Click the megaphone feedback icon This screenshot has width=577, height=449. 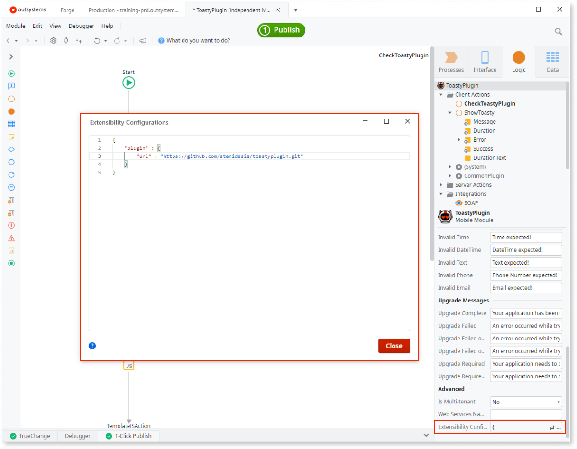tap(143, 41)
